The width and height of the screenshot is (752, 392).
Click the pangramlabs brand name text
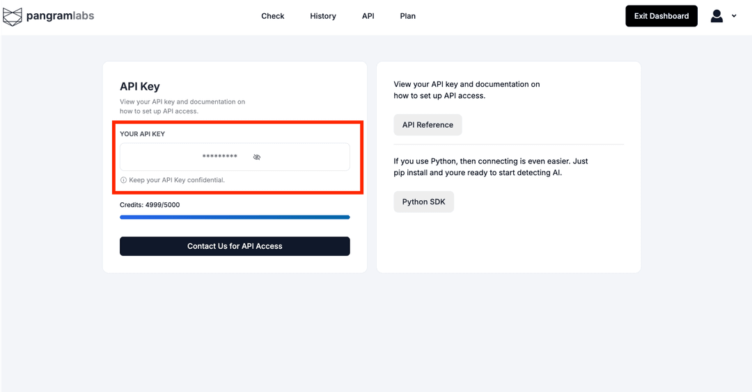pos(60,16)
